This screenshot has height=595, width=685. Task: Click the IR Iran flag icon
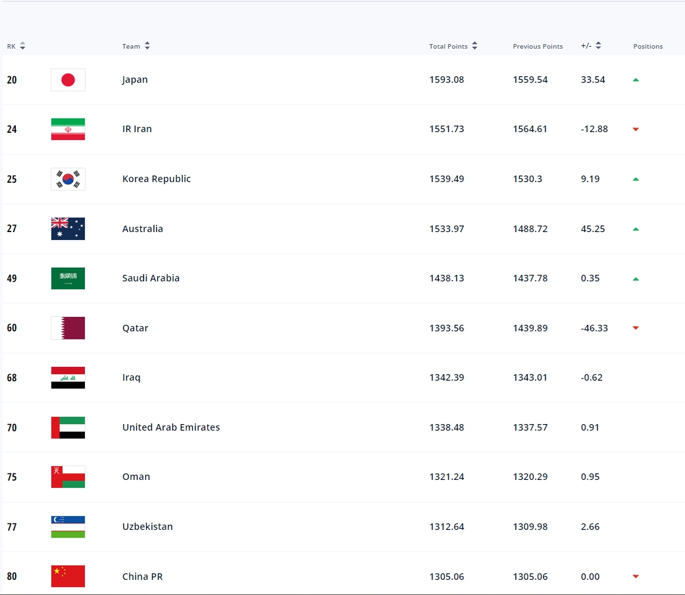tap(68, 130)
